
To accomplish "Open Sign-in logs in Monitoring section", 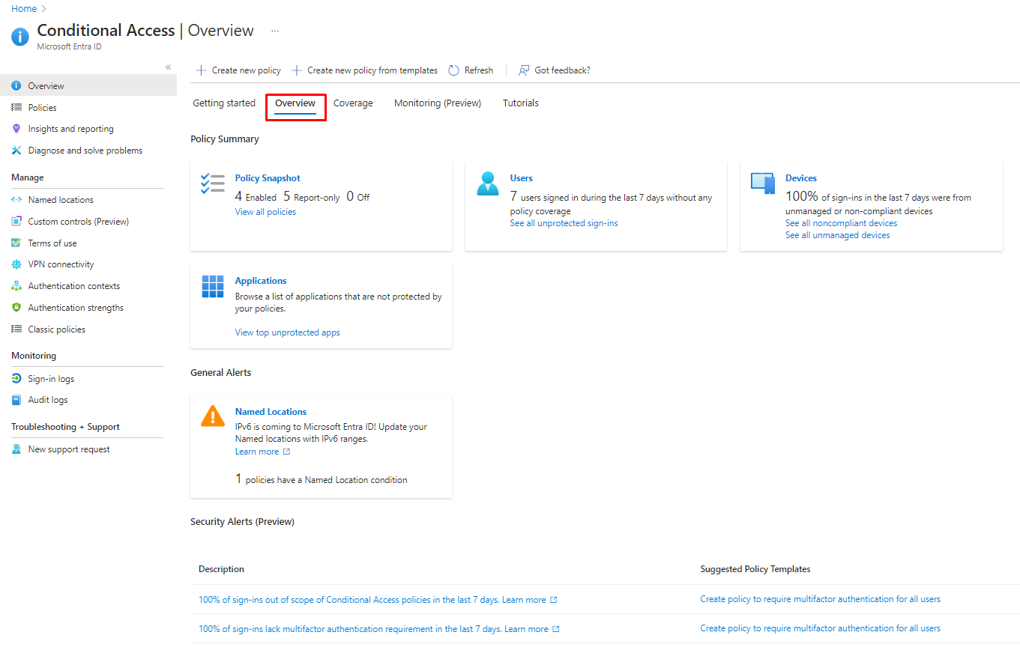I will click(51, 379).
